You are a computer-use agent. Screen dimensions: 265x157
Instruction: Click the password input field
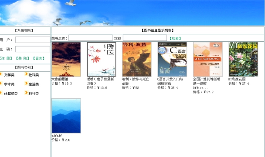[x=33, y=49]
